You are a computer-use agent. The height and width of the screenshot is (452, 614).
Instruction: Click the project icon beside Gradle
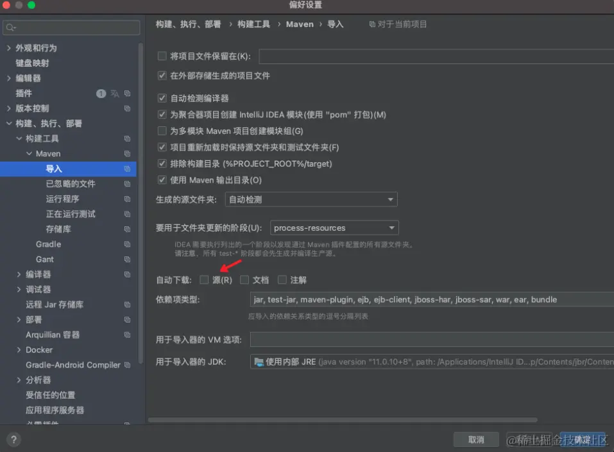[x=127, y=244]
